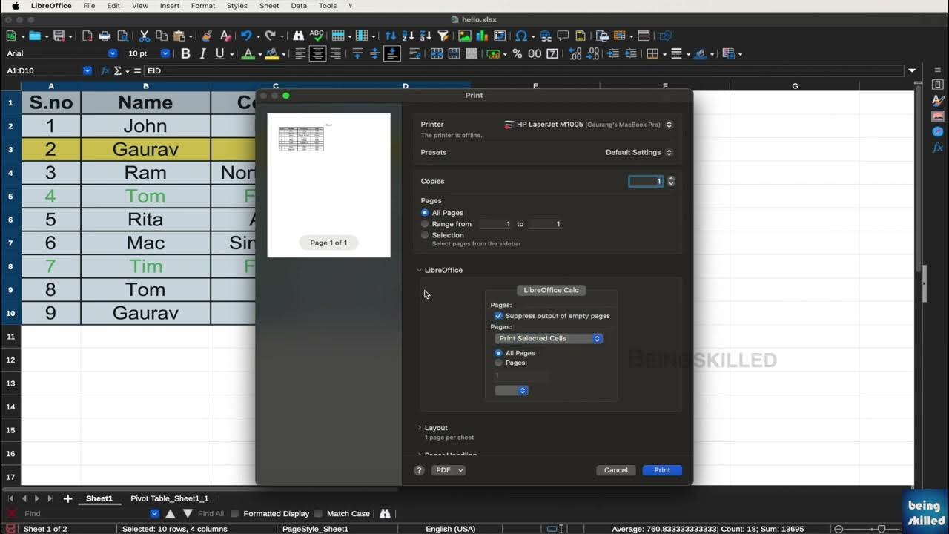Click the Increase Indent icon
Screen dimensions: 949x534
point(613,53)
